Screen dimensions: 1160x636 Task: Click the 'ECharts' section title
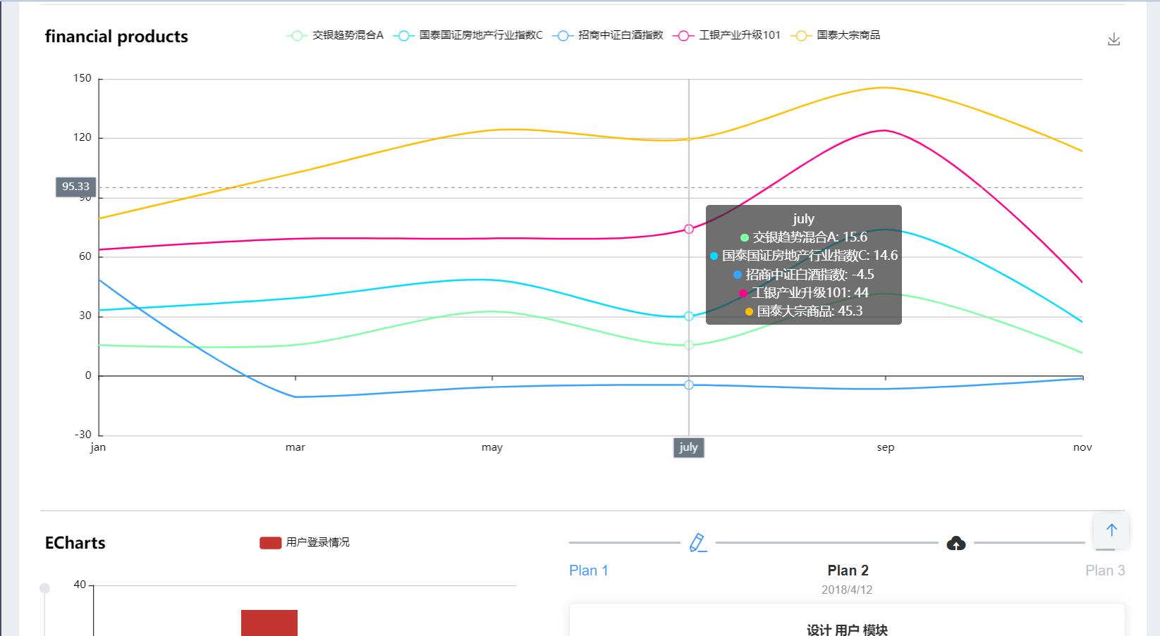click(75, 543)
